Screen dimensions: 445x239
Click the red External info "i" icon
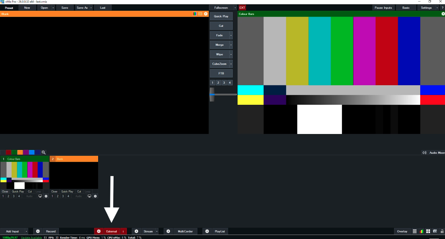[x=123, y=231]
